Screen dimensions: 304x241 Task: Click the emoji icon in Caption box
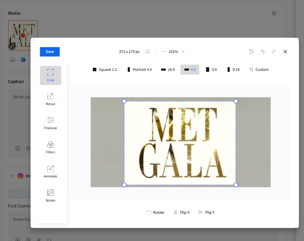coord(18,149)
